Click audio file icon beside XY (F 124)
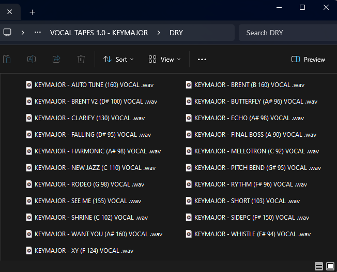 [x=29, y=251]
